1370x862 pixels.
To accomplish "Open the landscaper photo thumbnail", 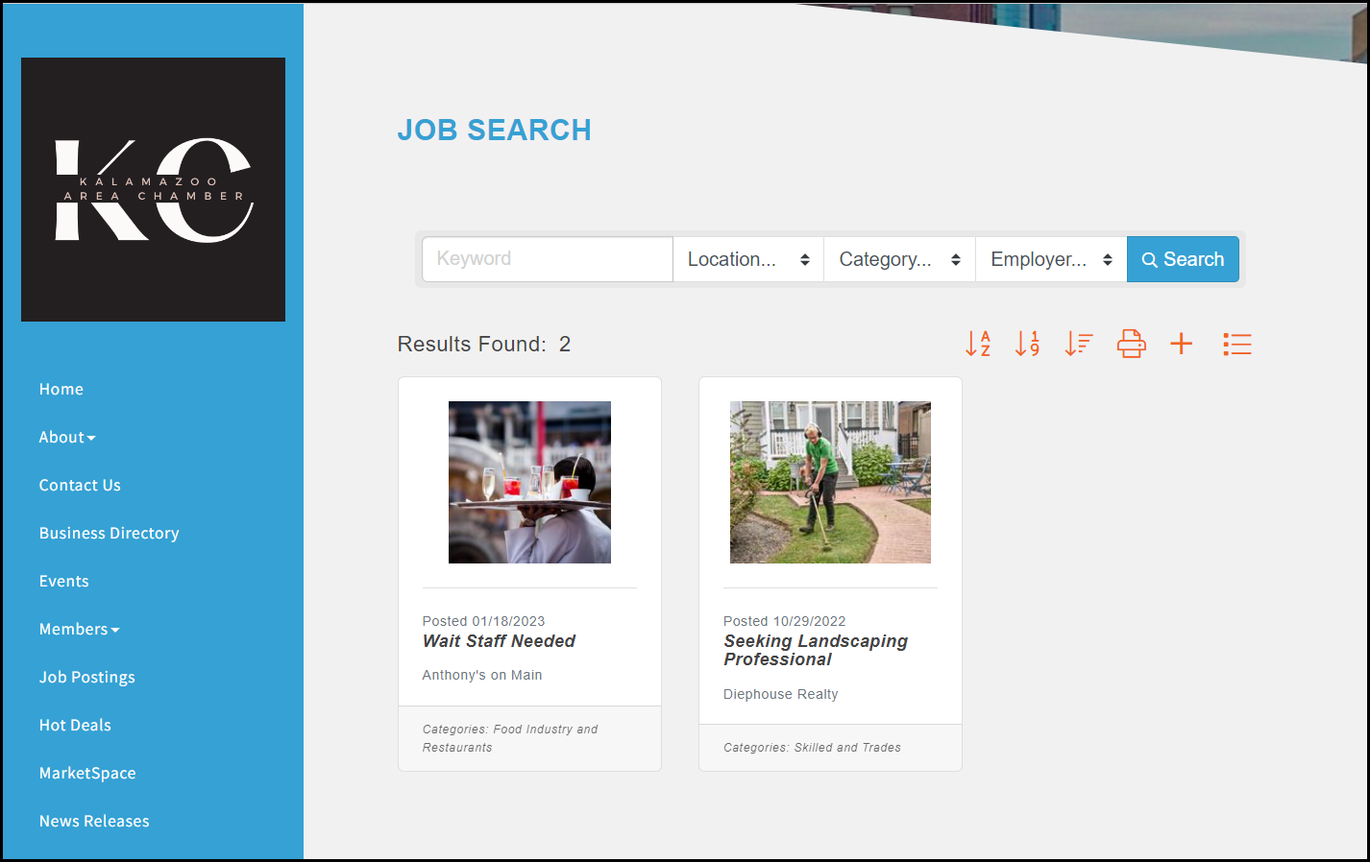I will (830, 482).
